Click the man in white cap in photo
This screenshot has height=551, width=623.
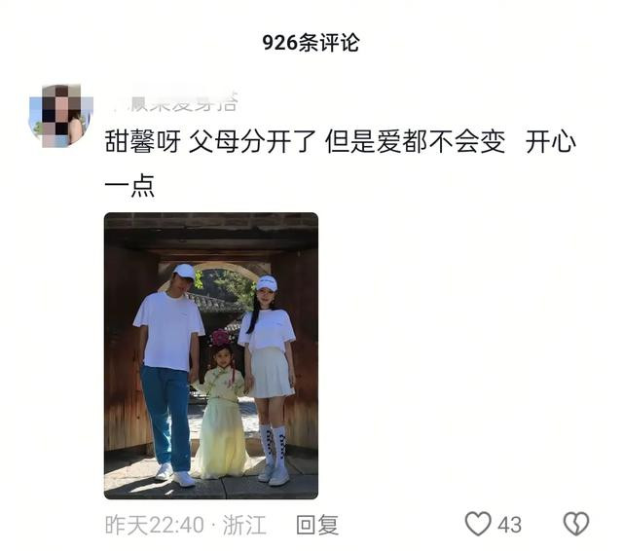[x=170, y=374]
